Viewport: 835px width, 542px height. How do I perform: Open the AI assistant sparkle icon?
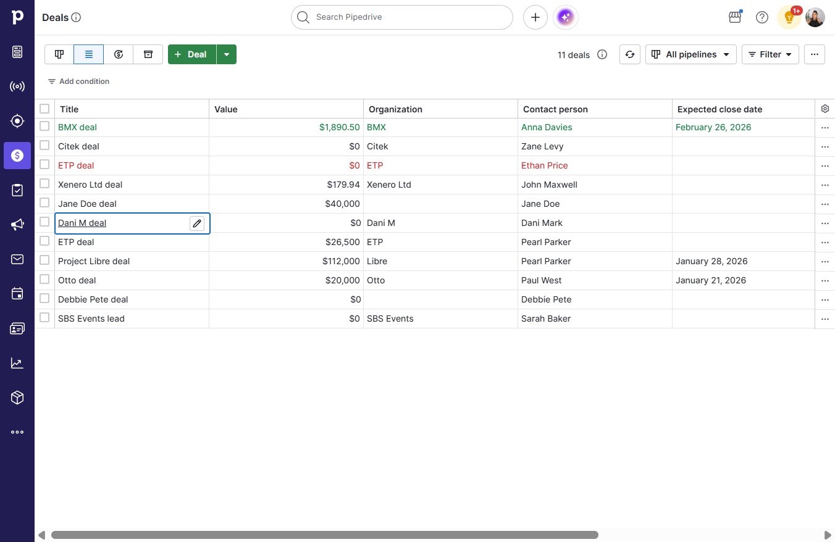point(566,17)
